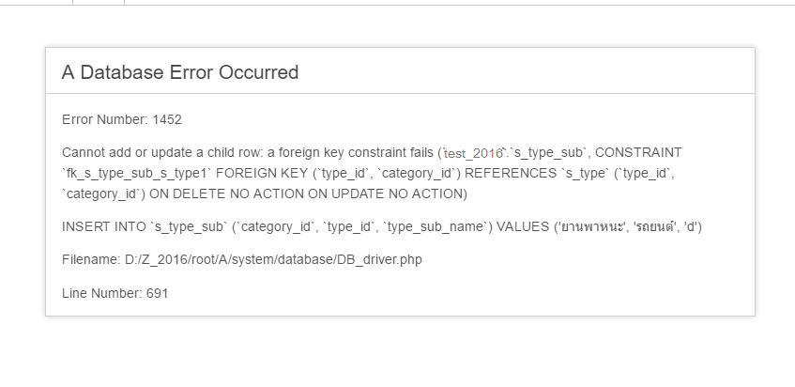Screen dimensions: 795x387
Task: Click blank area below the error box
Action: point(399,352)
